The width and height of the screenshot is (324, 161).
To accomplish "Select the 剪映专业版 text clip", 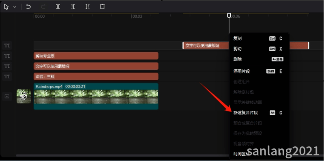I will point(96,56).
